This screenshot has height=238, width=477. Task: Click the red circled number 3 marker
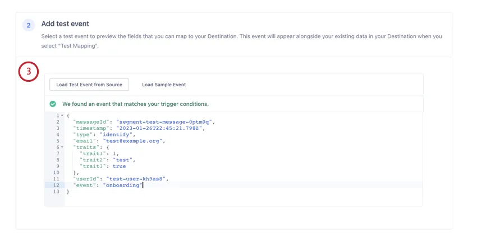(28, 72)
